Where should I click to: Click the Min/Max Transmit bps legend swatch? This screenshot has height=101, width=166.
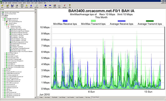(x=93, y=21)
